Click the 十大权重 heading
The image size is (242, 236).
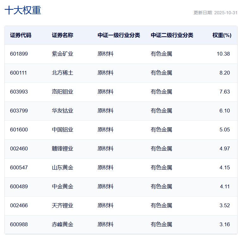click(x=23, y=10)
